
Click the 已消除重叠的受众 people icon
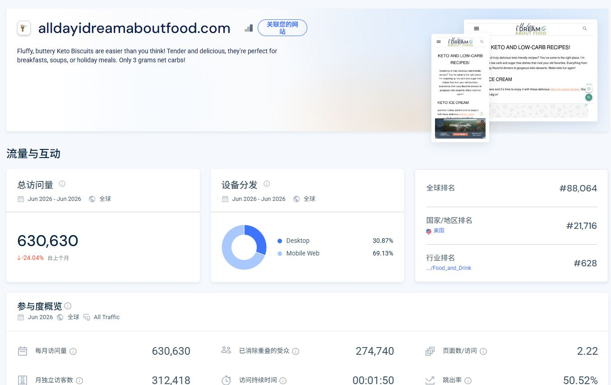[227, 350]
